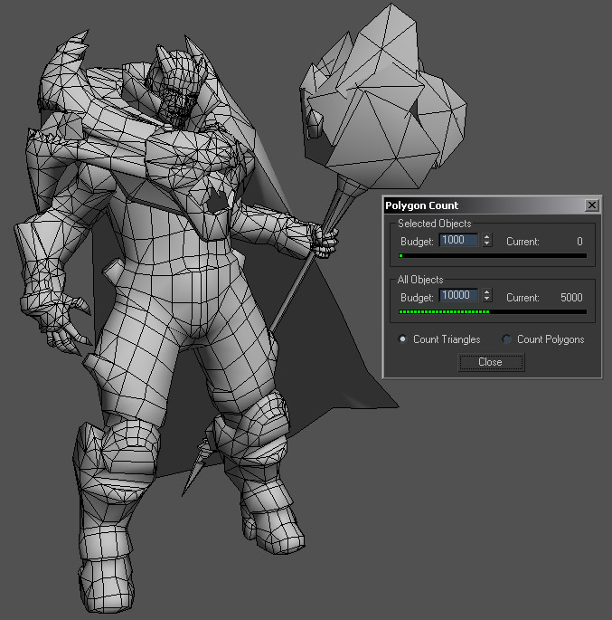This screenshot has width=612, height=620.
Task: Click the Close button in Polygon Count
Action: point(491,362)
